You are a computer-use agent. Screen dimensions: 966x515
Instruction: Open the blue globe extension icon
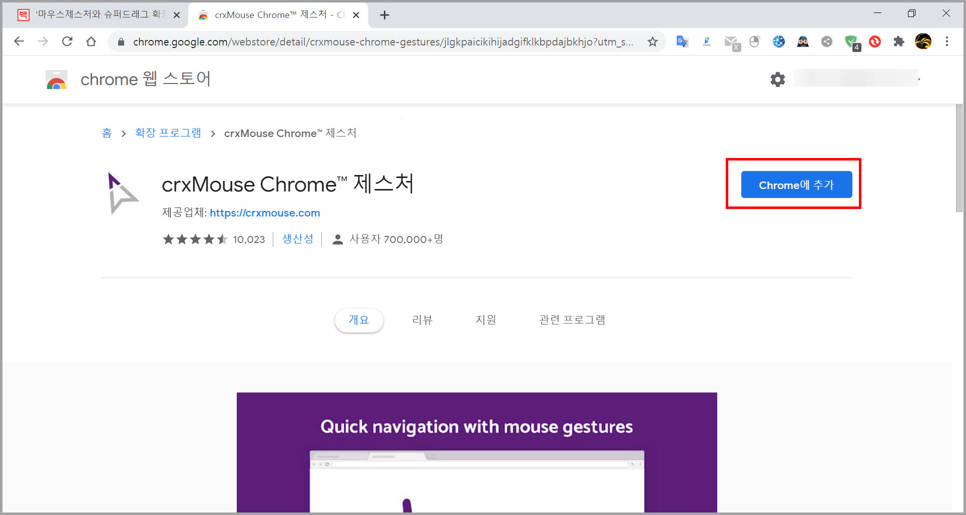coord(779,41)
